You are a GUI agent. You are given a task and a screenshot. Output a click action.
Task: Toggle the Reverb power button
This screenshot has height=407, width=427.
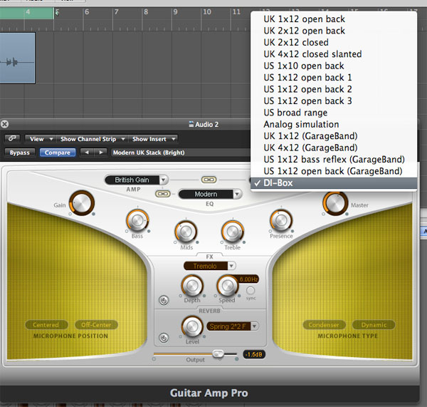pos(164,338)
